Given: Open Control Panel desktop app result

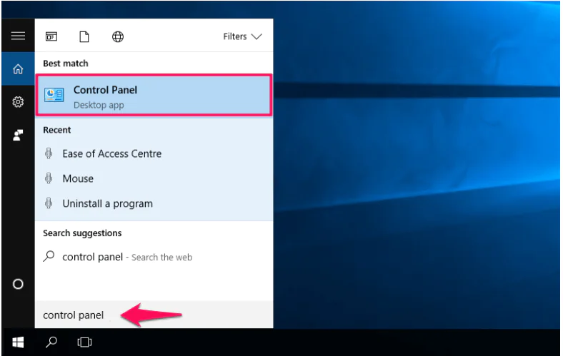Looking at the screenshot, I should (x=154, y=96).
